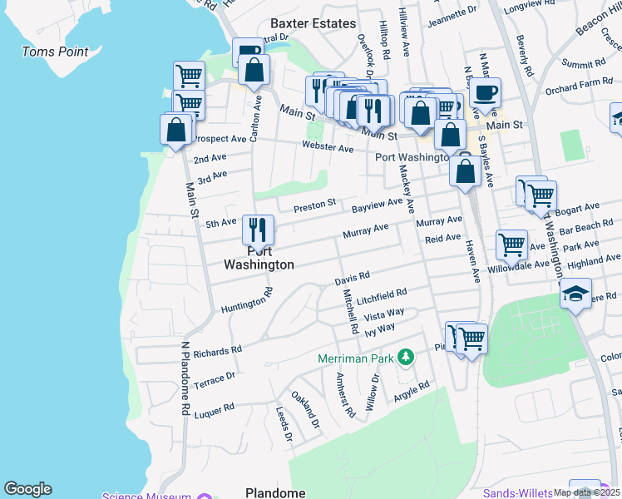Click the Orchard Farm Rd label
This screenshot has height=499, width=622.
tap(579, 86)
